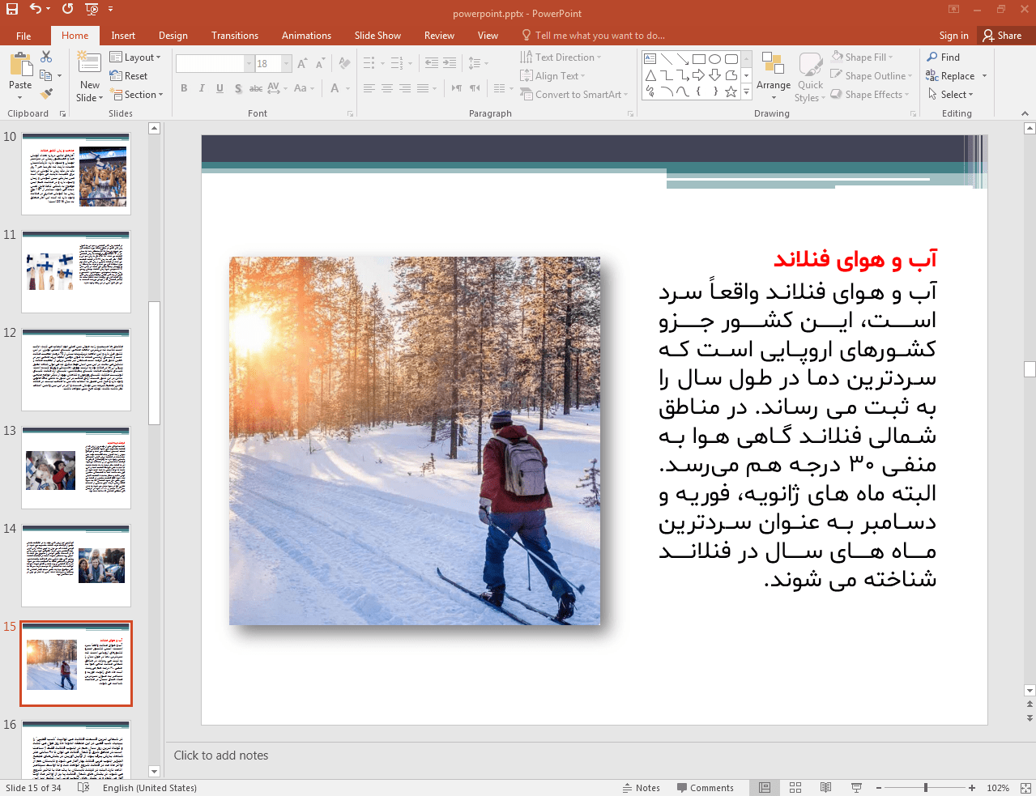Click the Increase List Level icon
This screenshot has width=1036, height=796.
450,63
